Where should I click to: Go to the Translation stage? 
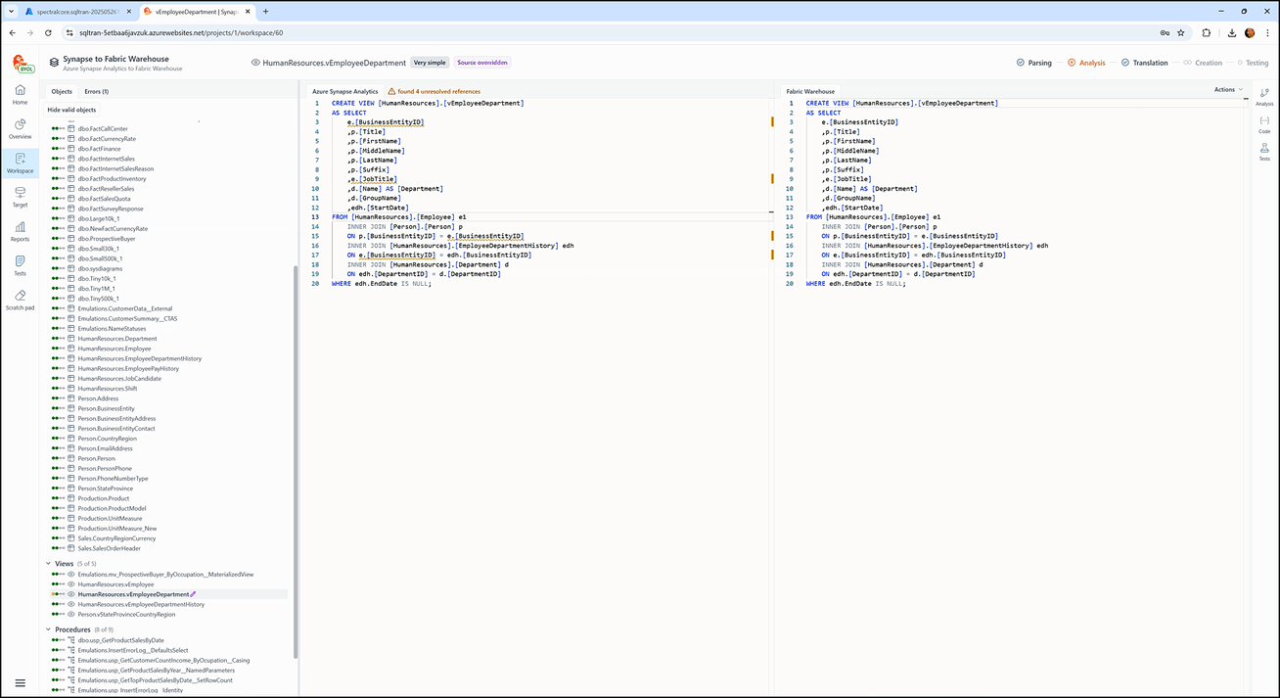pyautogui.click(x=1145, y=63)
